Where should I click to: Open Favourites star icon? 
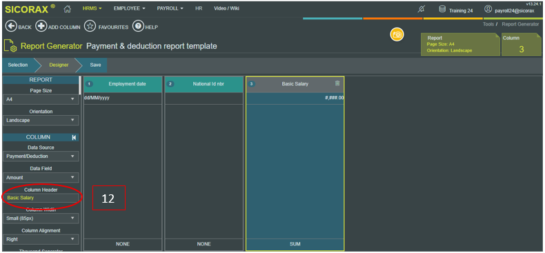(90, 27)
